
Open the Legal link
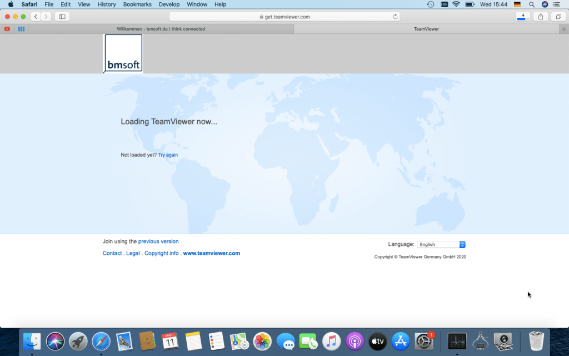[x=133, y=253]
